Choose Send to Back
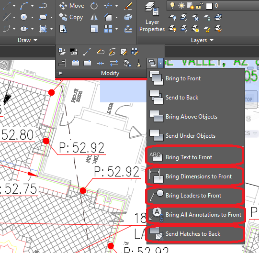 point(196,98)
